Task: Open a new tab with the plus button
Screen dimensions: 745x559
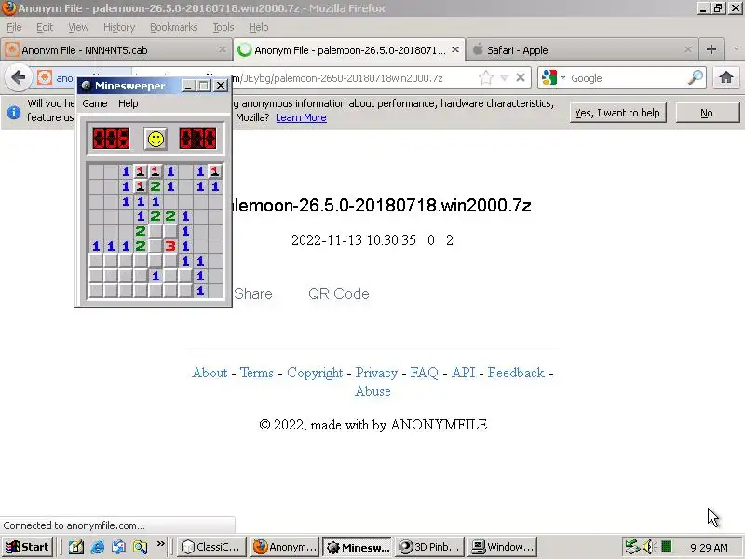Action: (711, 49)
